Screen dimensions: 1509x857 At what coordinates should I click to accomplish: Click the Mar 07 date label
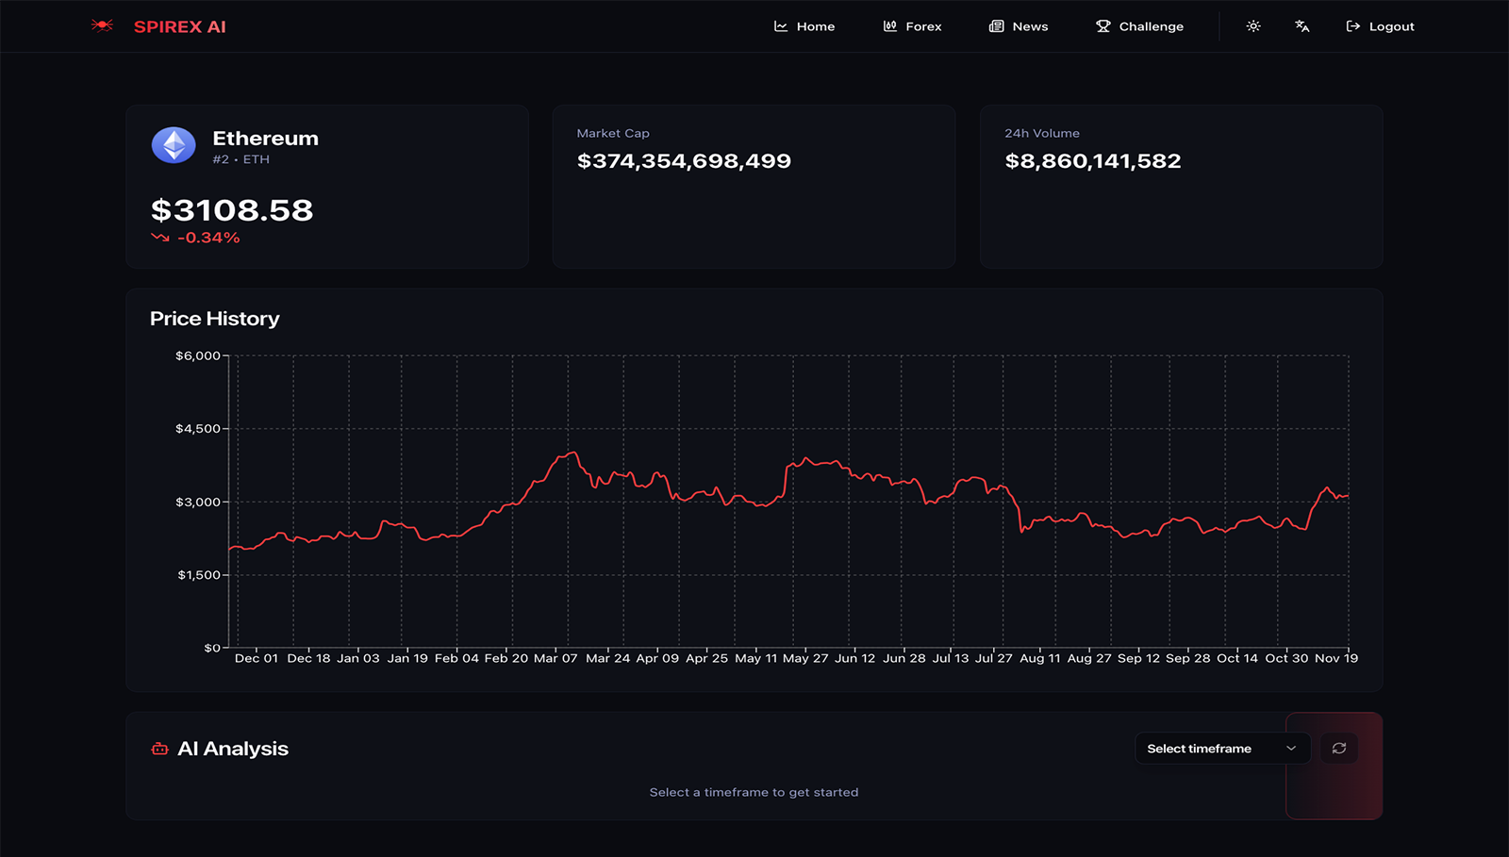pos(556,658)
